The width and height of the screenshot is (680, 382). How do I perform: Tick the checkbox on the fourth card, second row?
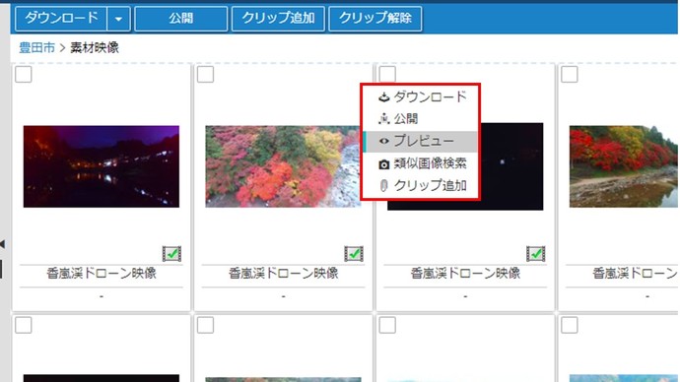(x=570, y=325)
